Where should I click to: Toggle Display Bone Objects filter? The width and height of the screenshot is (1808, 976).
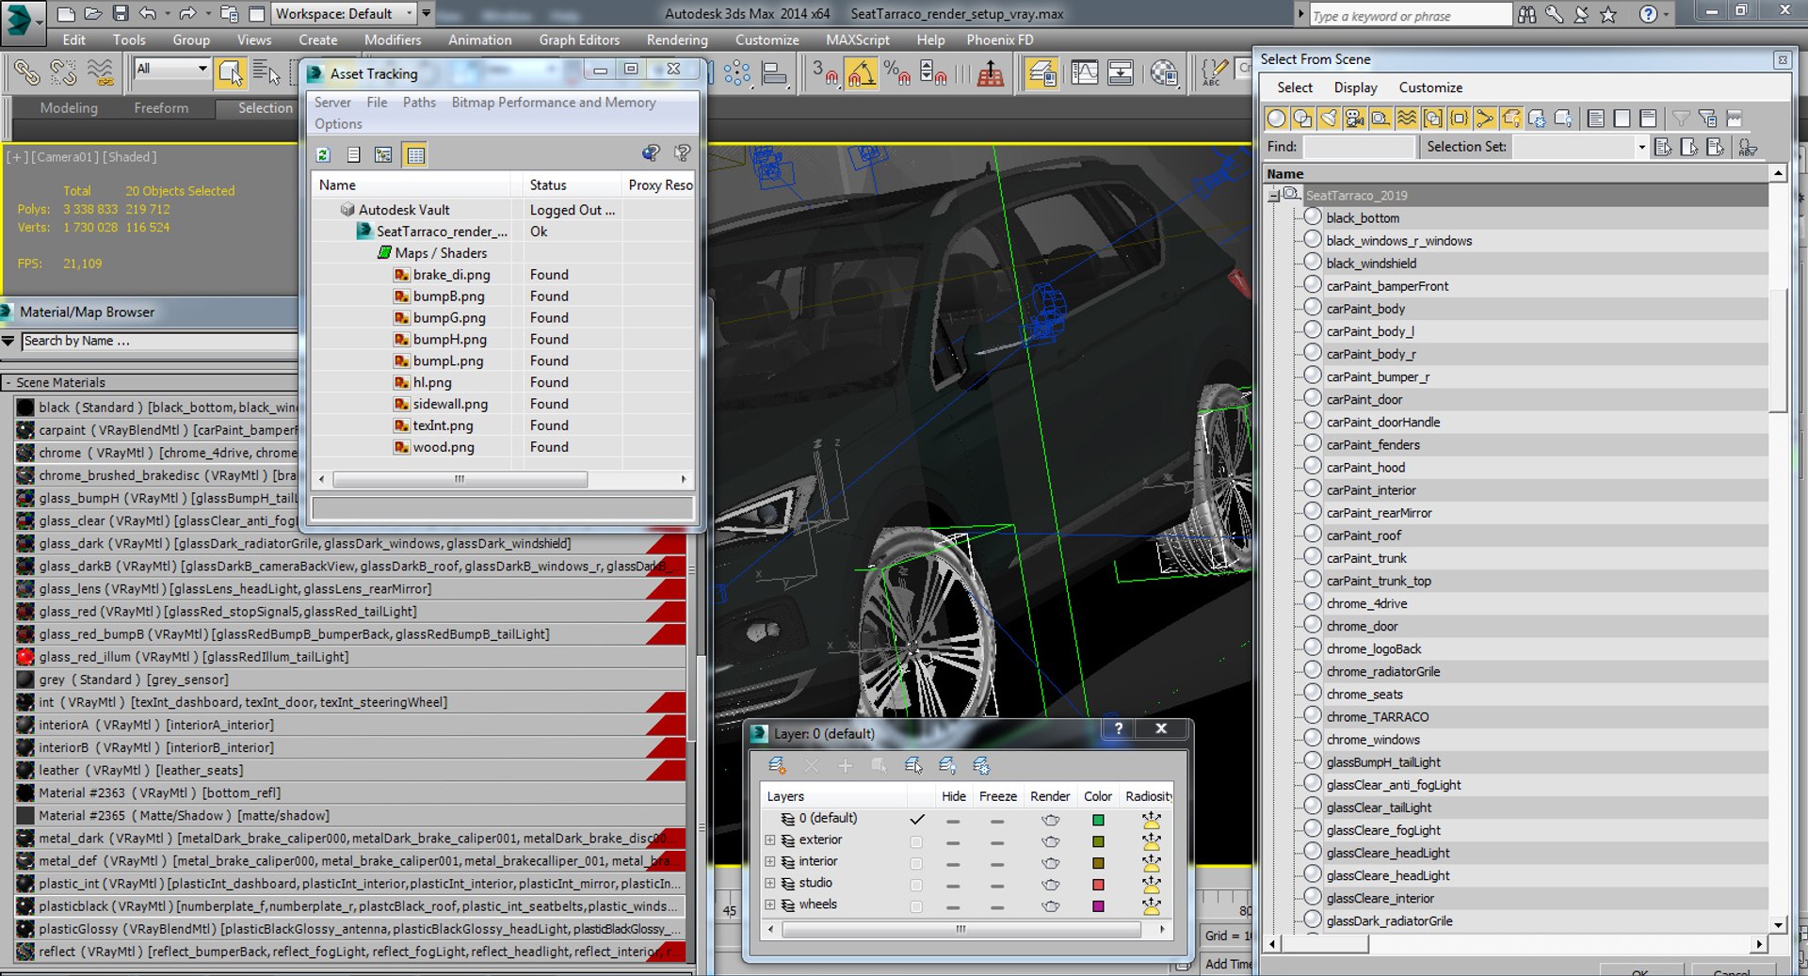[1485, 119]
